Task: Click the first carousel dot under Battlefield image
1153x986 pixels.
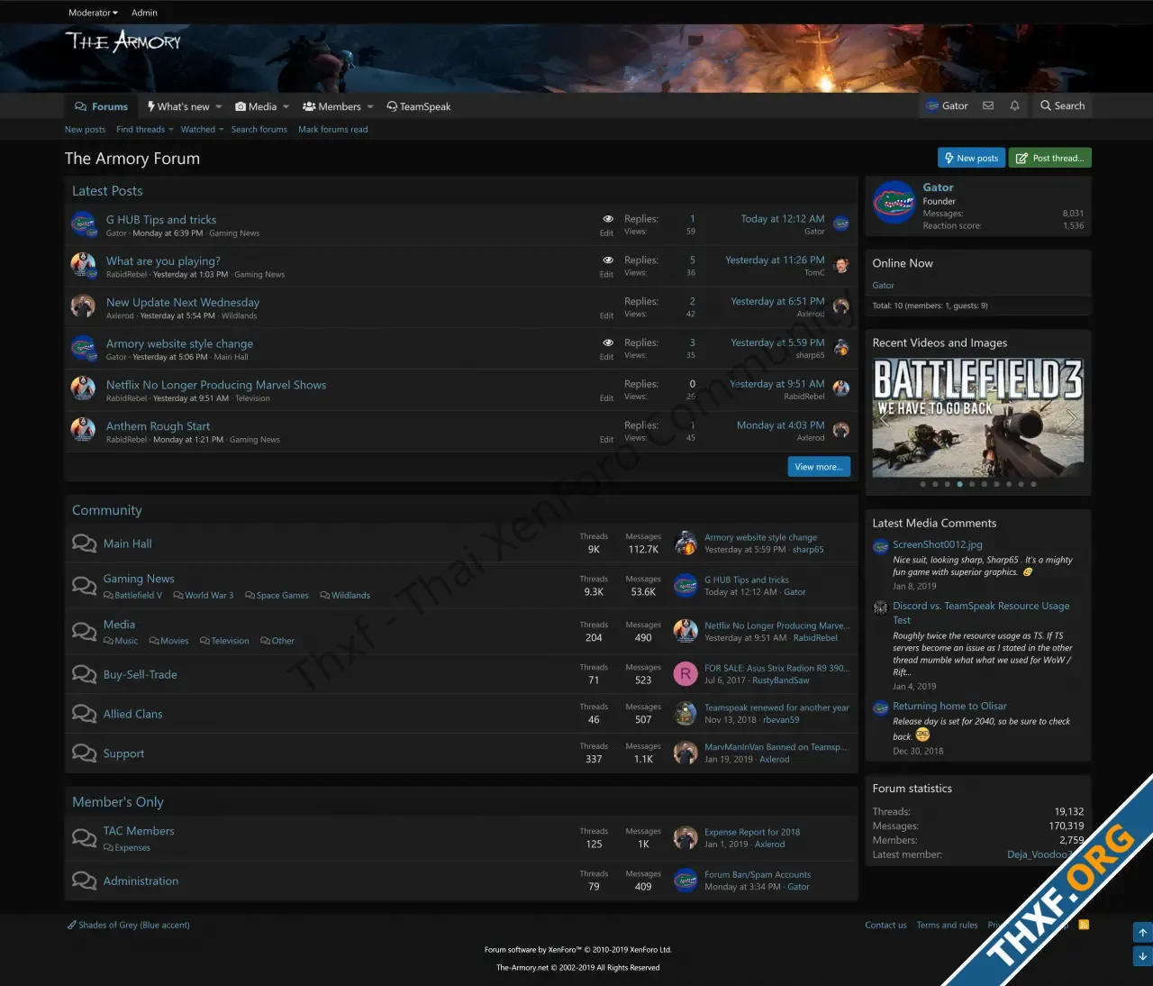Action: pos(922,484)
